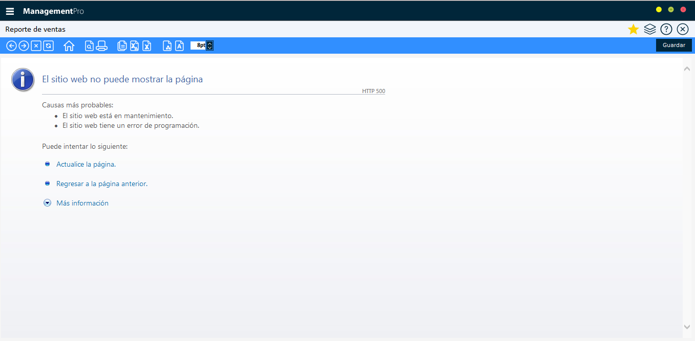Print the report with printer icon
The image size is (695, 341).
(x=101, y=46)
